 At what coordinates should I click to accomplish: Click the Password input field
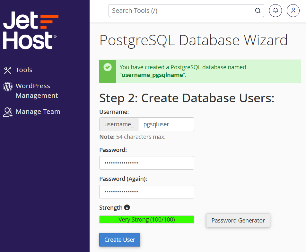click(146, 163)
